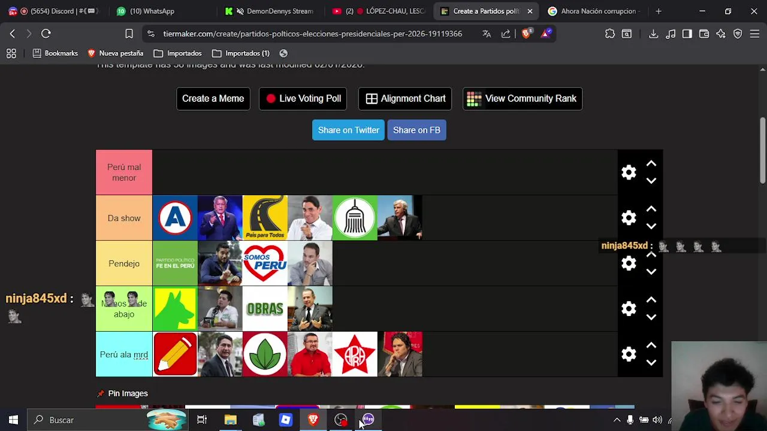Share on FB
Viewport: 767px width, 431px height.
(416, 130)
